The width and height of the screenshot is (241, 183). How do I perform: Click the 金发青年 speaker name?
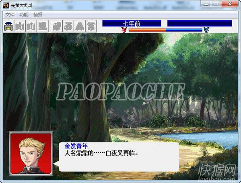(x=76, y=146)
